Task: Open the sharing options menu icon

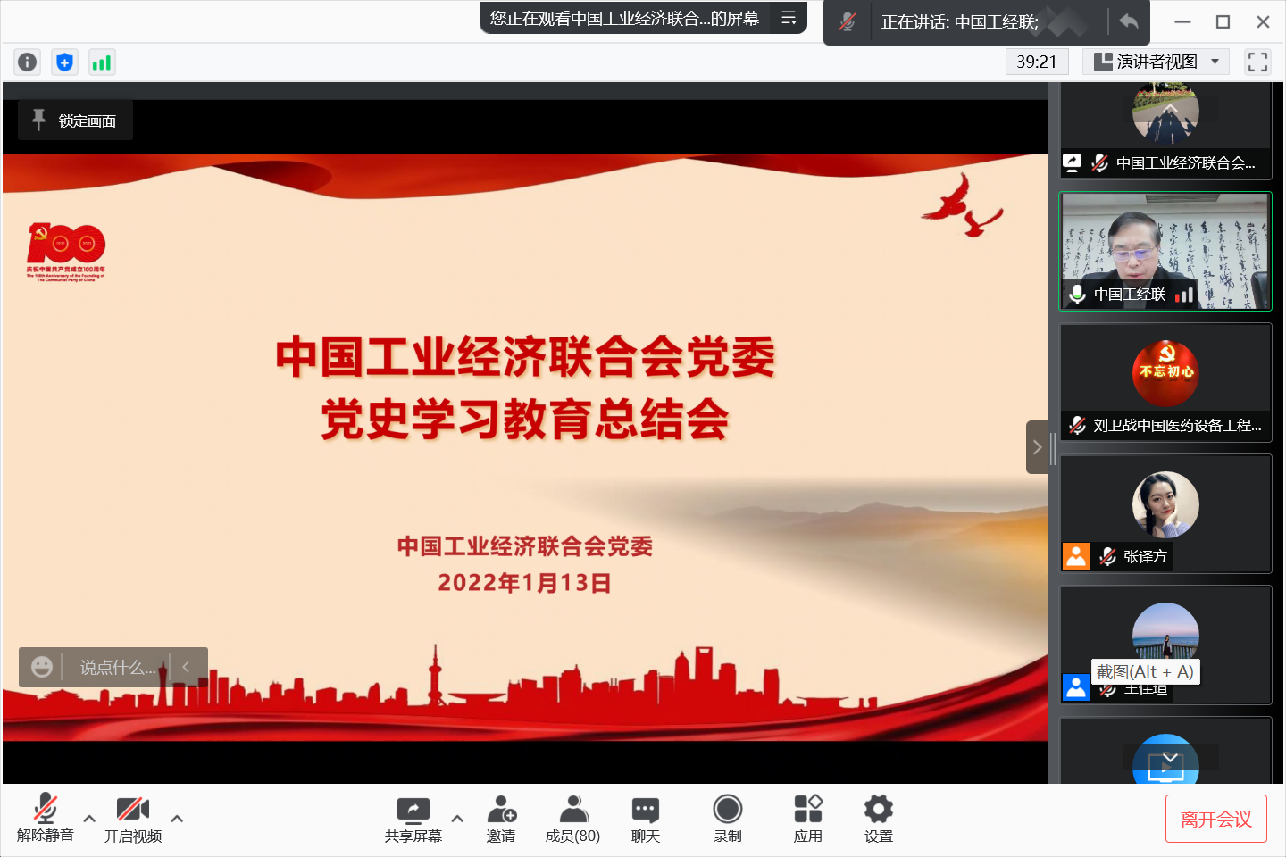Action: coord(789,18)
